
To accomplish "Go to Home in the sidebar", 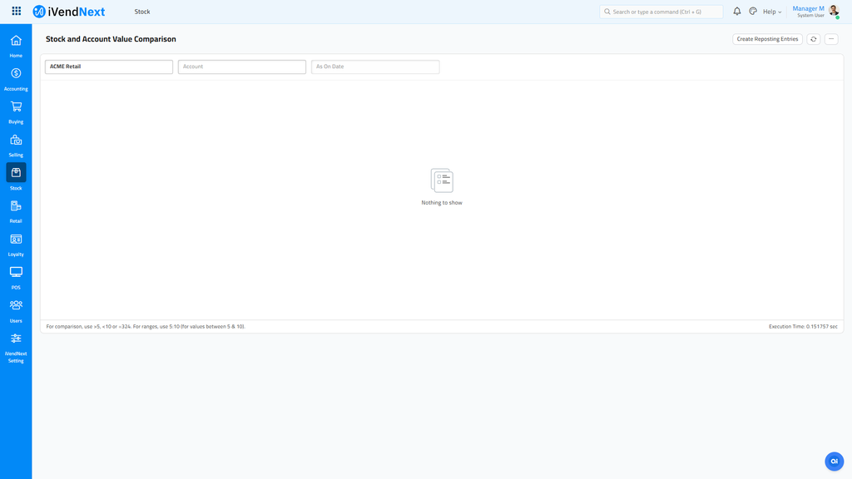I will coord(16,45).
